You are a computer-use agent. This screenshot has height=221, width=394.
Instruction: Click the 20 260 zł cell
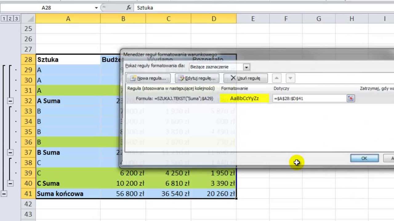click(x=214, y=194)
